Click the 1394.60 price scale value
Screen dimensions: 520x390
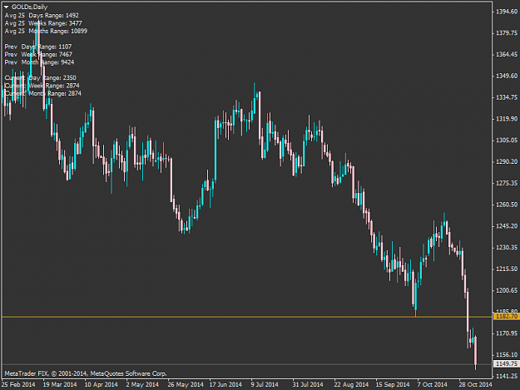(507, 12)
